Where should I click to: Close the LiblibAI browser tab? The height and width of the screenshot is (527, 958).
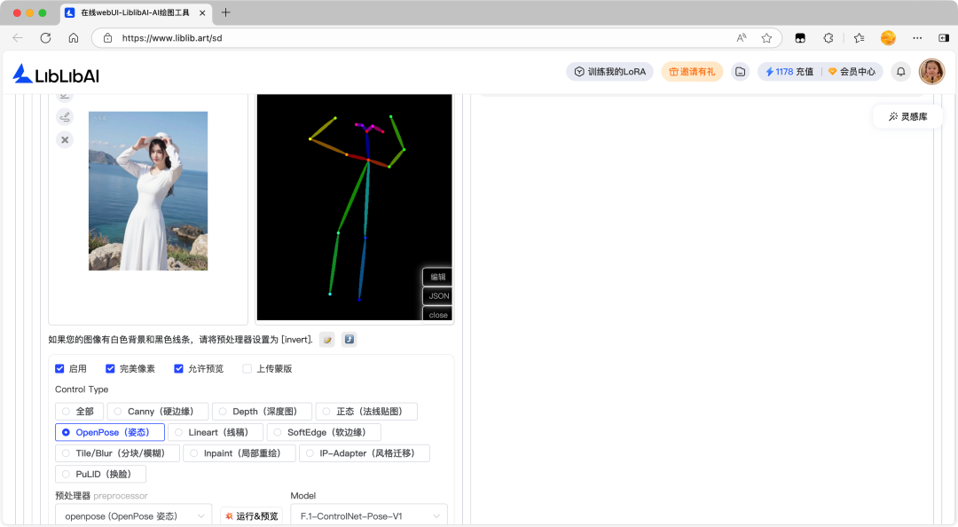point(202,12)
